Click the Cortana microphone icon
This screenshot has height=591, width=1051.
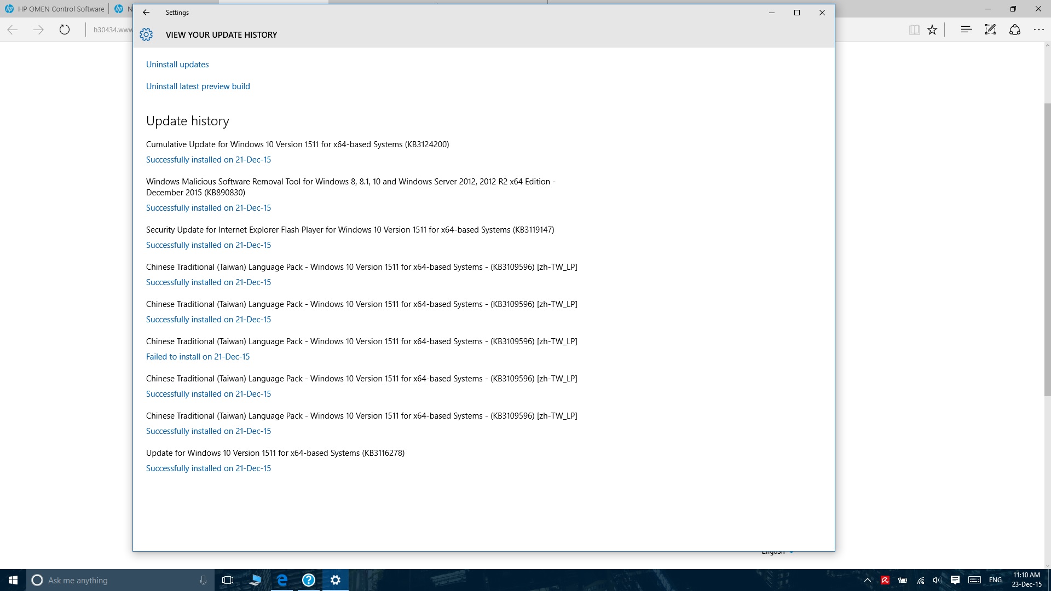click(203, 580)
